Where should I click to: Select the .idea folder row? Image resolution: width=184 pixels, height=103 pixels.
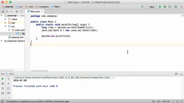click(12, 19)
